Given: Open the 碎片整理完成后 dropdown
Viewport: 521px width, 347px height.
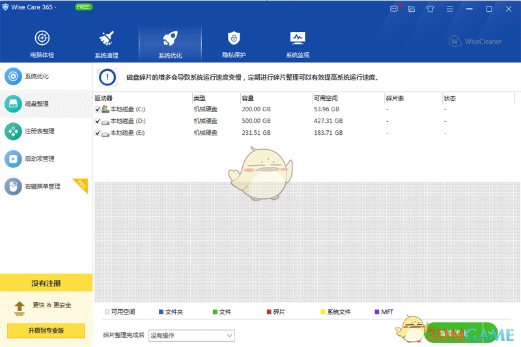Looking at the screenshot, I should [x=191, y=336].
